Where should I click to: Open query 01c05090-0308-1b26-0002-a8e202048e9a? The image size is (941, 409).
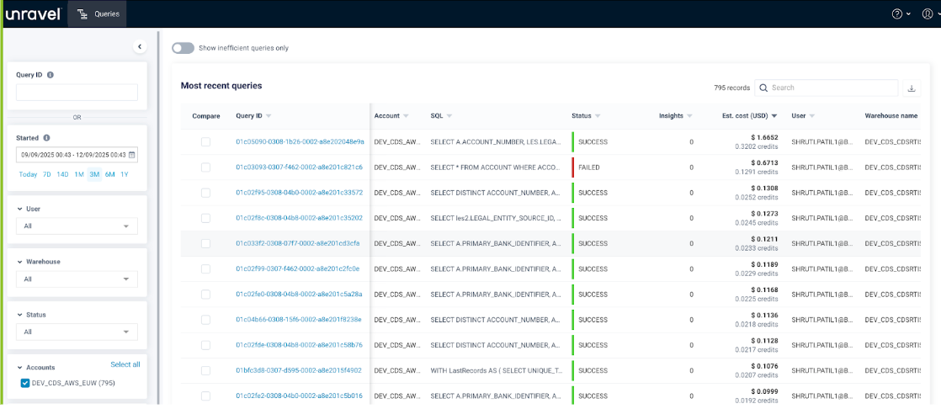(x=300, y=142)
